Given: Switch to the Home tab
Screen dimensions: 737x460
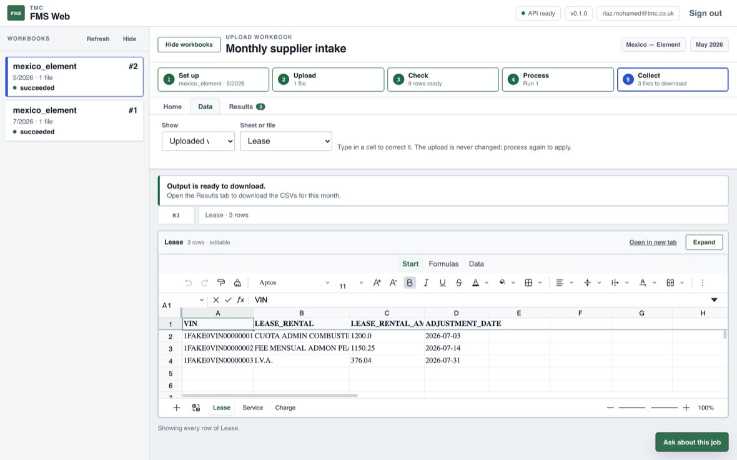Looking at the screenshot, I should click(x=172, y=107).
